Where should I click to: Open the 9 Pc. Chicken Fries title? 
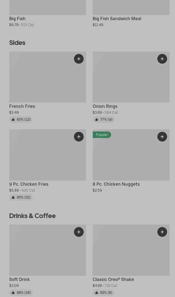click(29, 184)
